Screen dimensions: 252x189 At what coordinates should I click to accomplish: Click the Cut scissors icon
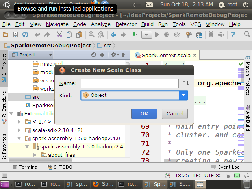59,35
